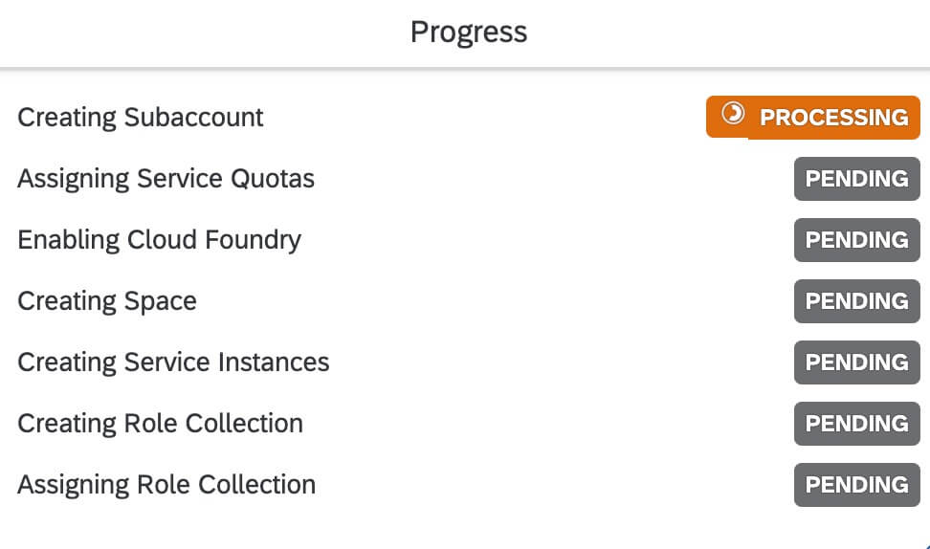930x549 pixels.
Task: Select the Assigning Role Collection step
Action: pyautogui.click(x=166, y=485)
